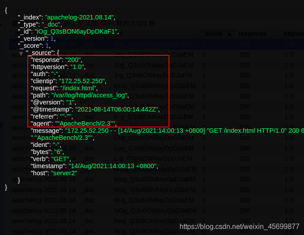Click the request value "/index.html"
The width and height of the screenshot is (304, 235).
[x=79, y=88]
